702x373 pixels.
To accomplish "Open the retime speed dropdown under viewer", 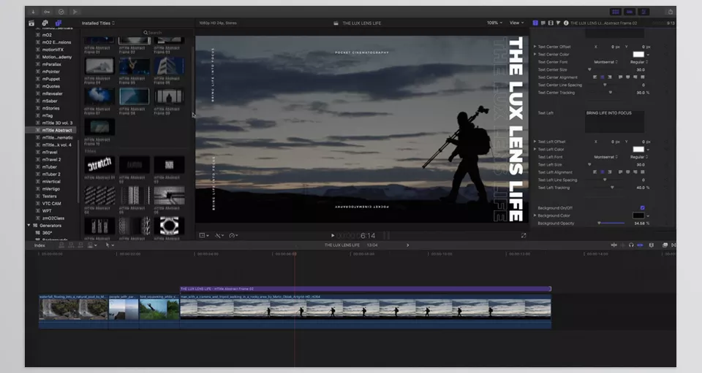I will 233,236.
